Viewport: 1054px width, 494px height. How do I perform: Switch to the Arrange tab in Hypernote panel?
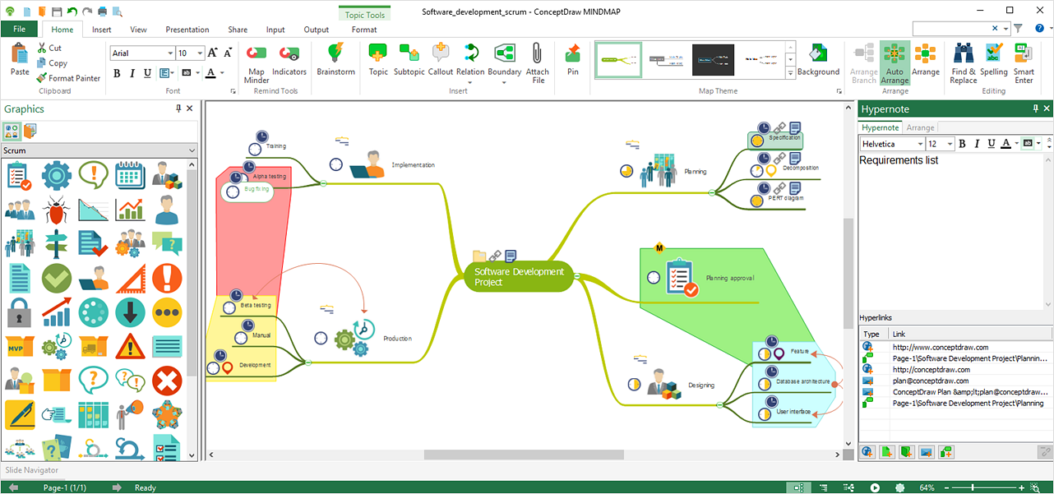click(x=920, y=127)
